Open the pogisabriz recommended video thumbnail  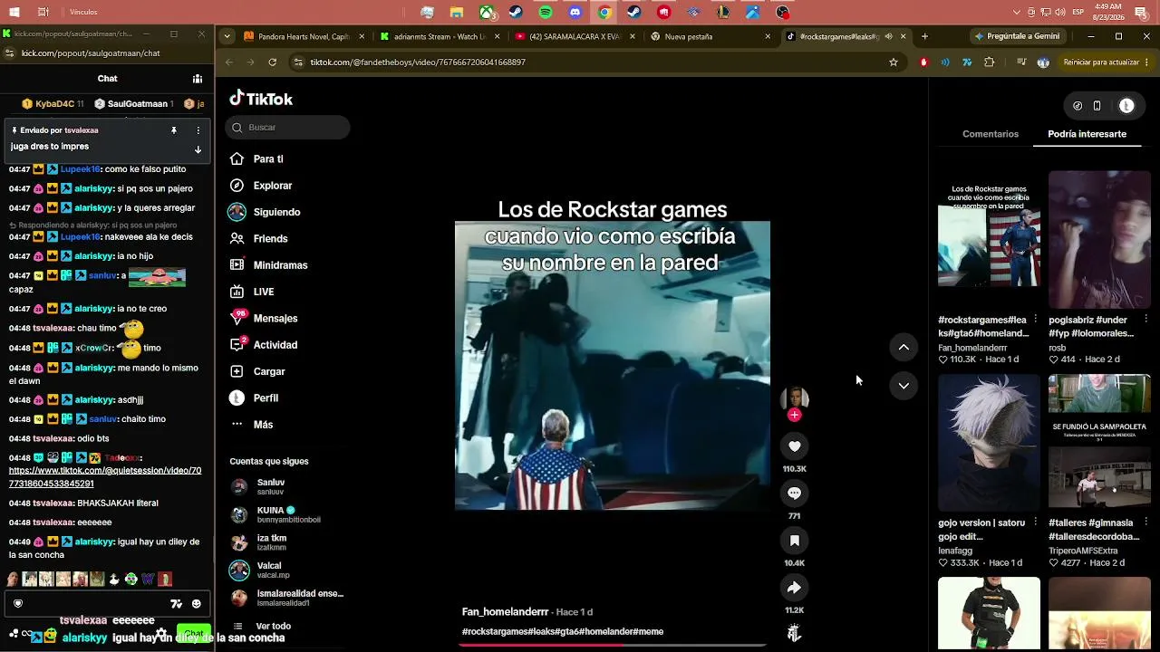pos(1099,240)
